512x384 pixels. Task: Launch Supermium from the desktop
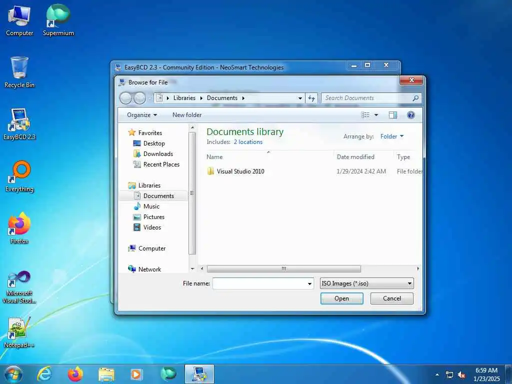click(58, 20)
